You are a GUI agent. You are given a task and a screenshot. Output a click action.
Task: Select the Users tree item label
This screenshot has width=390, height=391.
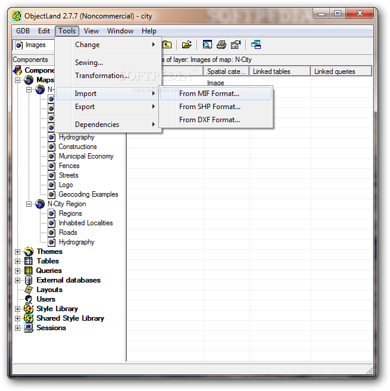pyautogui.click(x=46, y=299)
